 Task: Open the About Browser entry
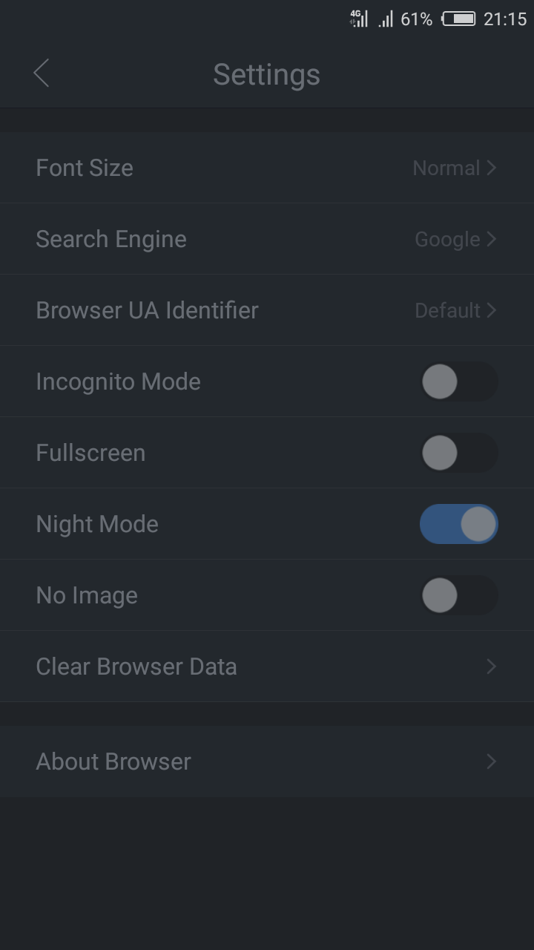tap(113, 761)
